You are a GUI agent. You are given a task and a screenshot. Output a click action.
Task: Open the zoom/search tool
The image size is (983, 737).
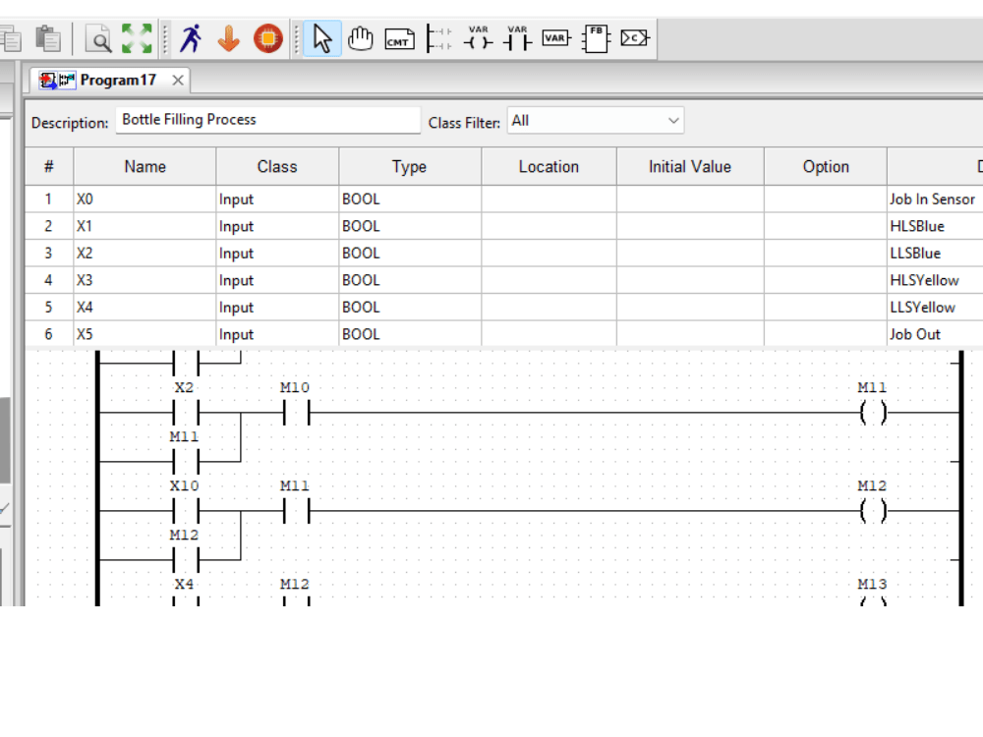pos(99,38)
